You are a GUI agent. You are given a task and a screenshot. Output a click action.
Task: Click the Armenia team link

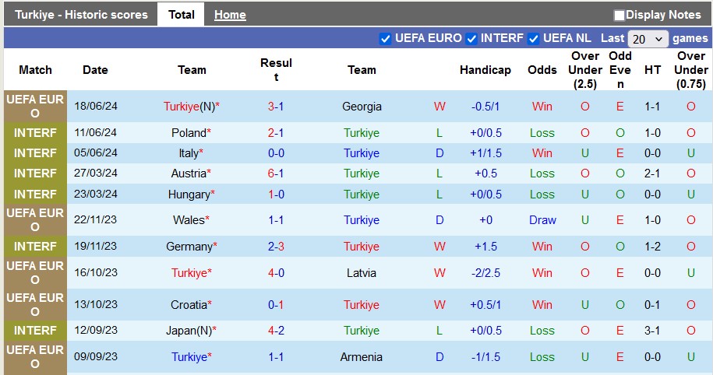click(362, 357)
